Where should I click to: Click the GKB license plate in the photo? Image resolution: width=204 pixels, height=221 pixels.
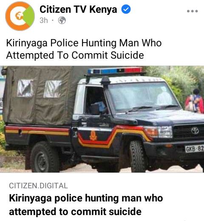(195, 149)
